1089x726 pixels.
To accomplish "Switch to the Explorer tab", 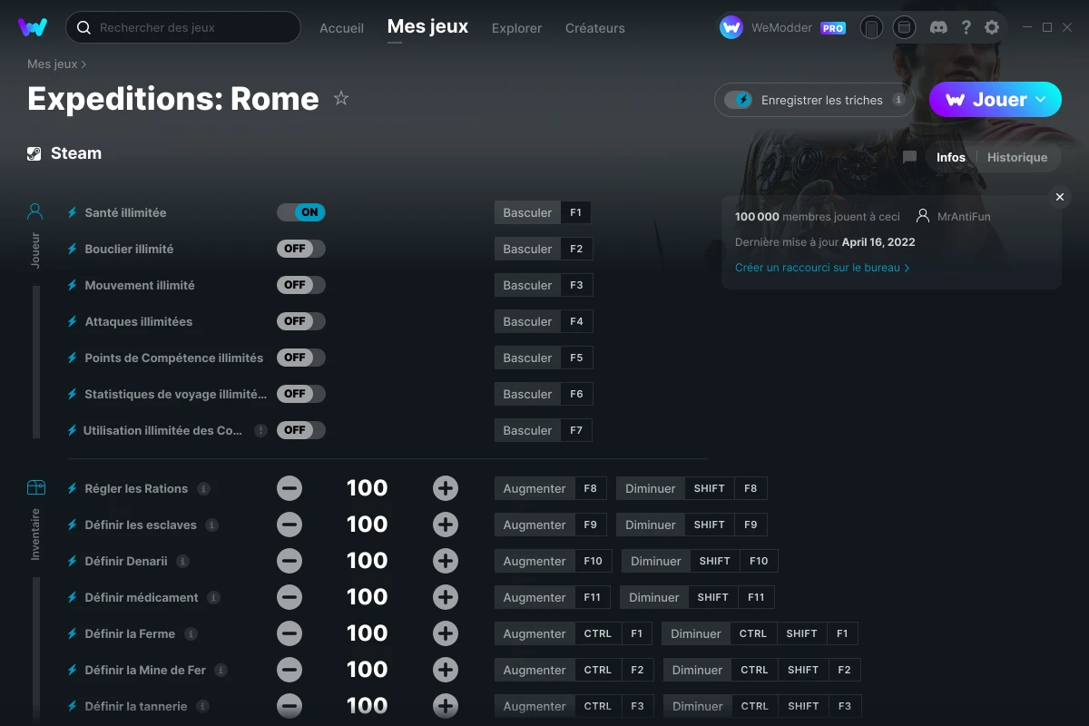I will coord(516,28).
